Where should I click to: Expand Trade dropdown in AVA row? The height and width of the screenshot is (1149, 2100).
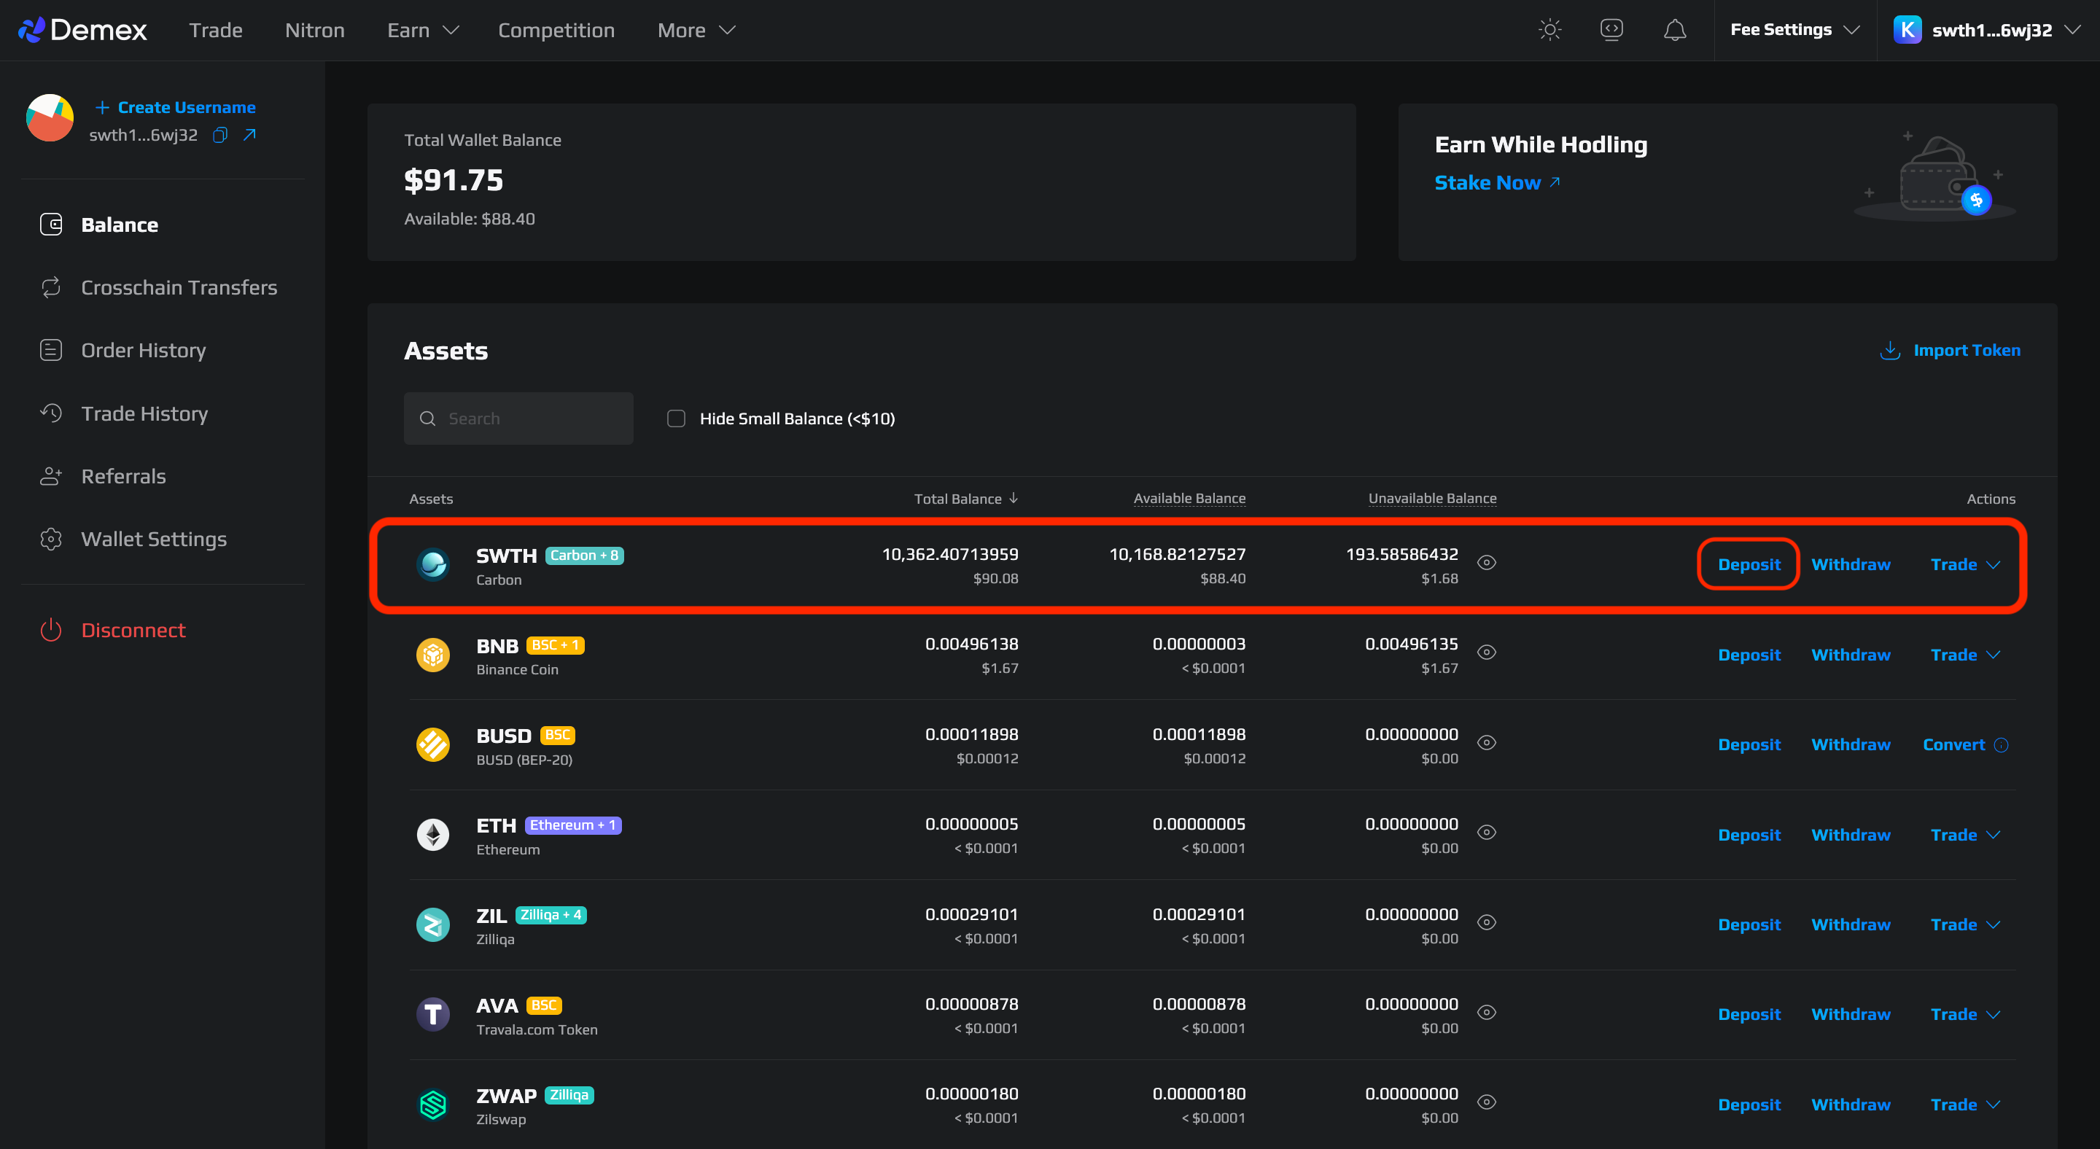click(x=1966, y=1015)
